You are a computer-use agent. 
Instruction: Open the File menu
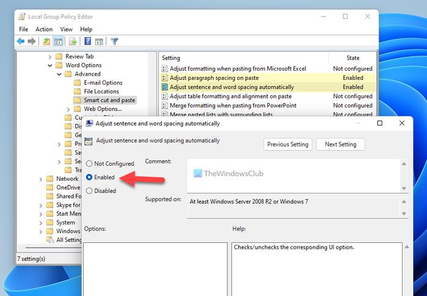point(23,29)
